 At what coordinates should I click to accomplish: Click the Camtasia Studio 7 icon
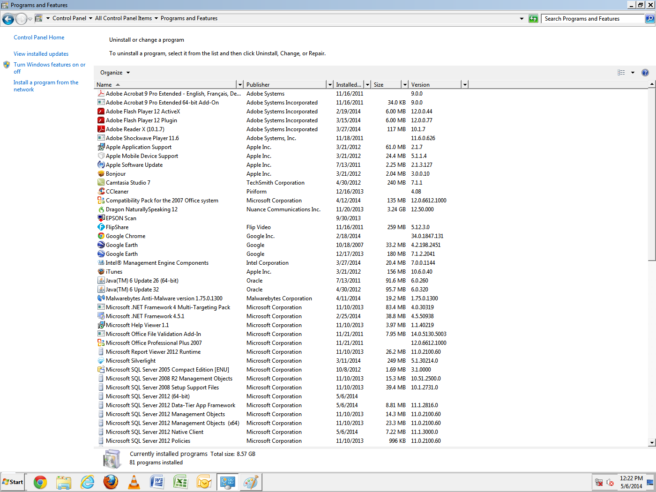(101, 183)
